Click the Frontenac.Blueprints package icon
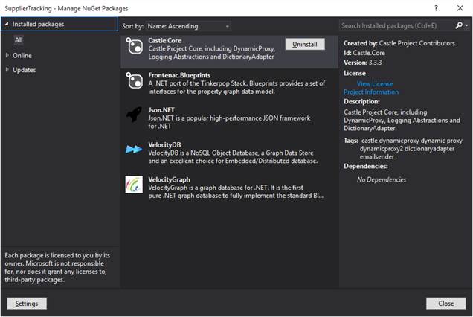473x317 pixels. tap(134, 80)
